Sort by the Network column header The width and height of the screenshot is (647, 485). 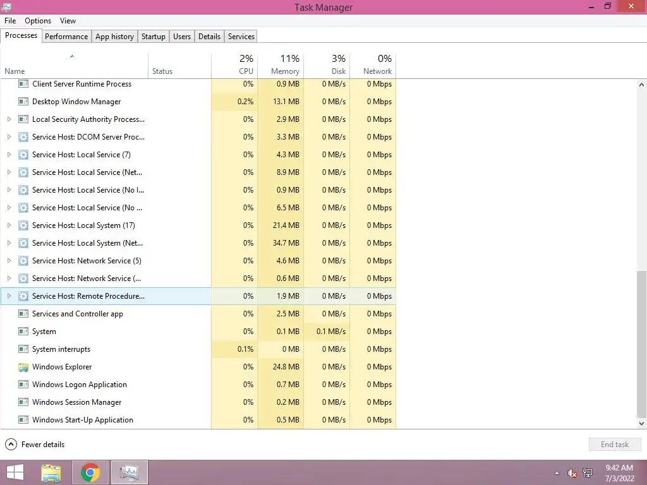tap(373, 66)
